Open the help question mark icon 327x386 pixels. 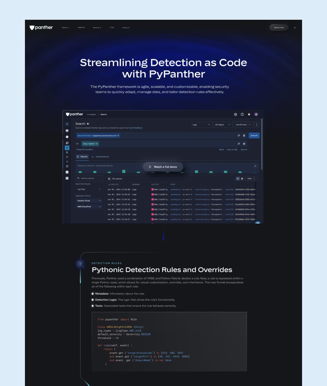pyautogui.click(x=242, y=114)
